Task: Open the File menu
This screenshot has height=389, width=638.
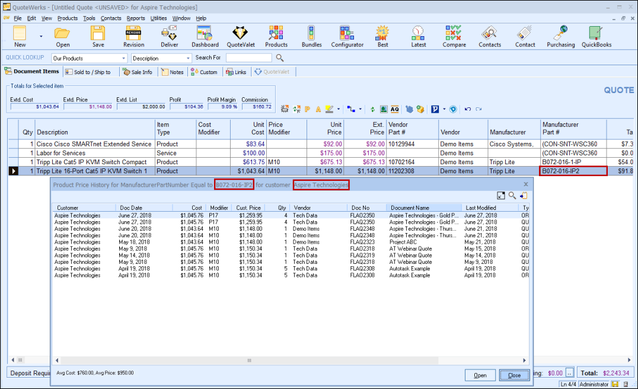Action: (18, 18)
